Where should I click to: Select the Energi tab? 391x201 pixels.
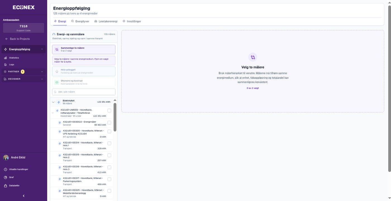point(60,21)
